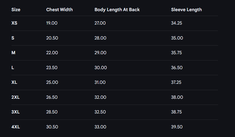Viewport: 235px width, 137px height.
Task: Click chest width value 30.50
Action: pos(52,127)
